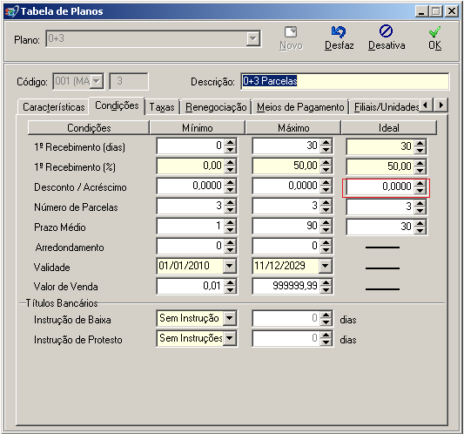Switch to Meios de Pagamento tab

300,107
